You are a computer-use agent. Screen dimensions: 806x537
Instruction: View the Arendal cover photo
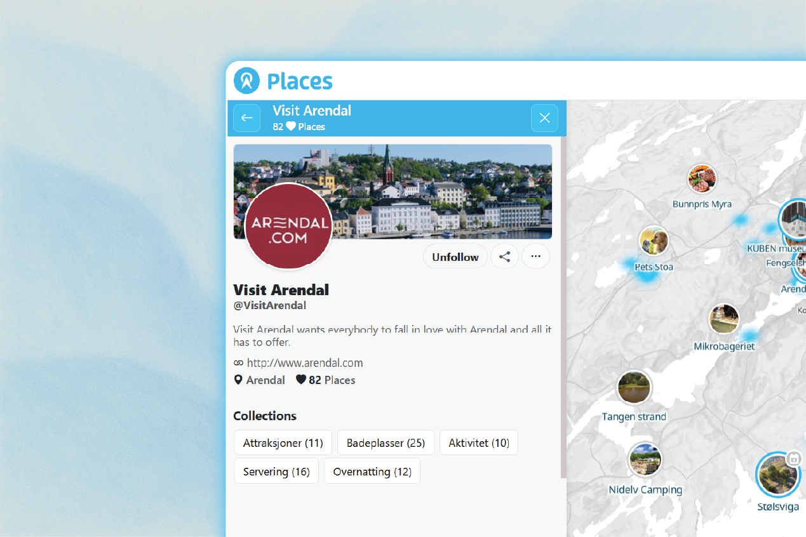tap(393, 192)
